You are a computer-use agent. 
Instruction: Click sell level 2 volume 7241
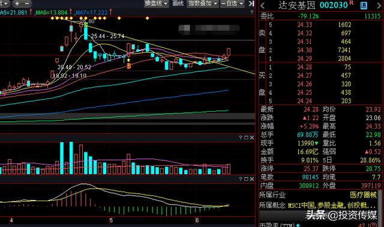click(x=344, y=50)
